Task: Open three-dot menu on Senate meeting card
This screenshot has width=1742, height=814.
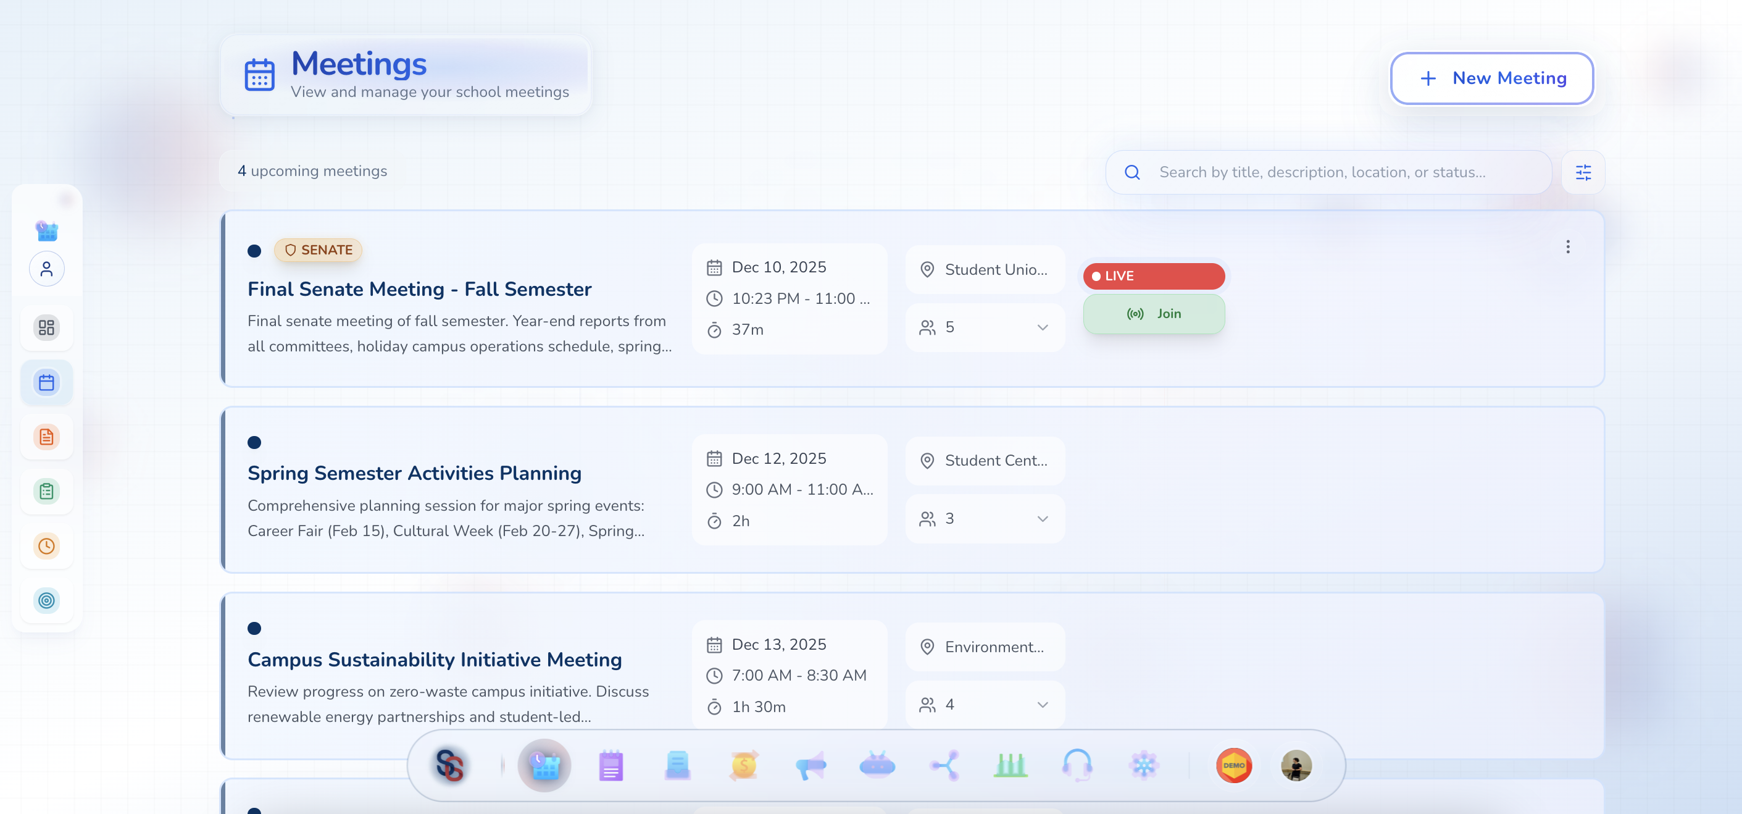Action: (1567, 247)
